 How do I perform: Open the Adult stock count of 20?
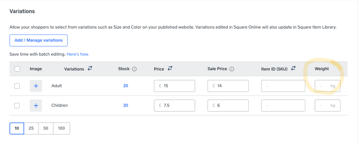coord(125,86)
